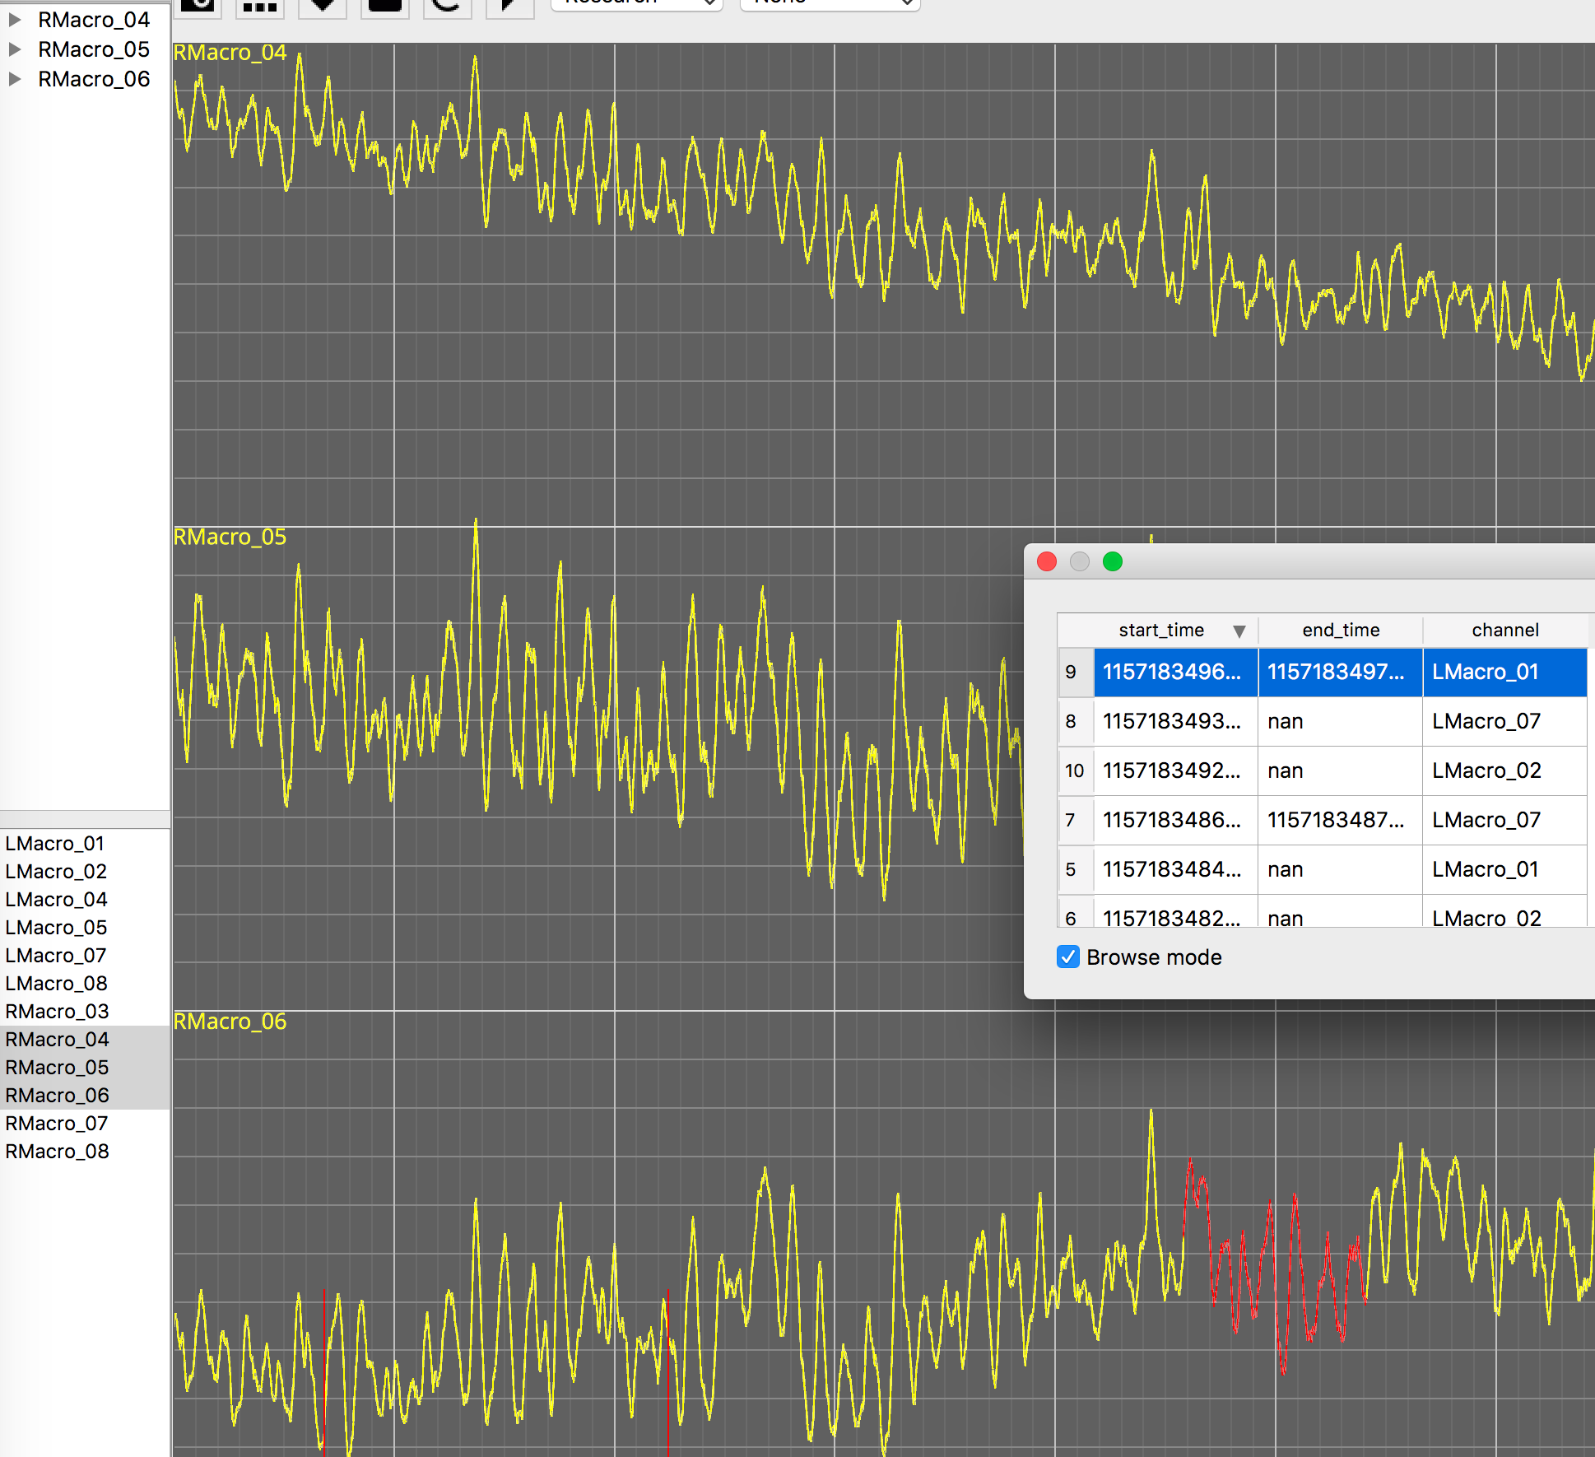Click the refresh toolbar icon
This screenshot has width=1595, height=1457.
click(447, 7)
